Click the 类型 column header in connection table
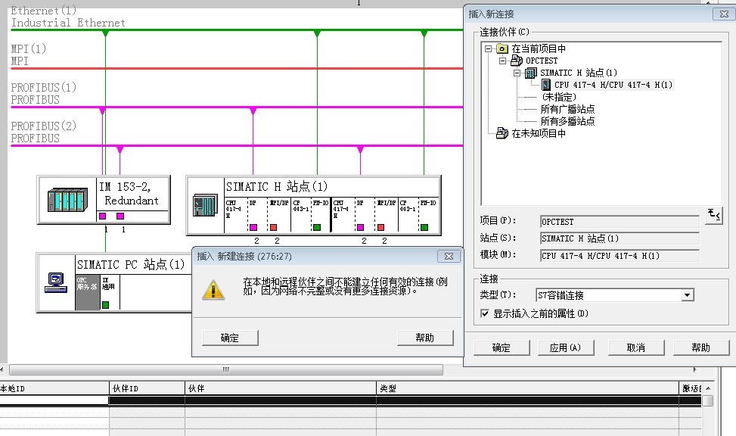Screen dimensions: 736x436 tap(527, 388)
